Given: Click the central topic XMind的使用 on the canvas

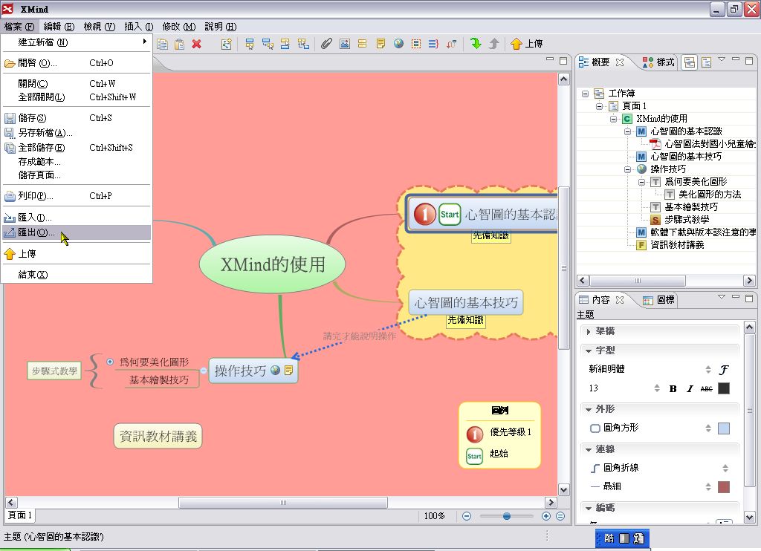Looking at the screenshot, I should tap(273, 265).
